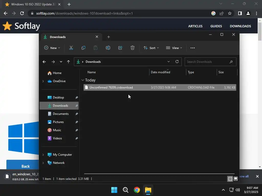
Task: Click the volume icon in system tray
Action: click(x=238, y=190)
